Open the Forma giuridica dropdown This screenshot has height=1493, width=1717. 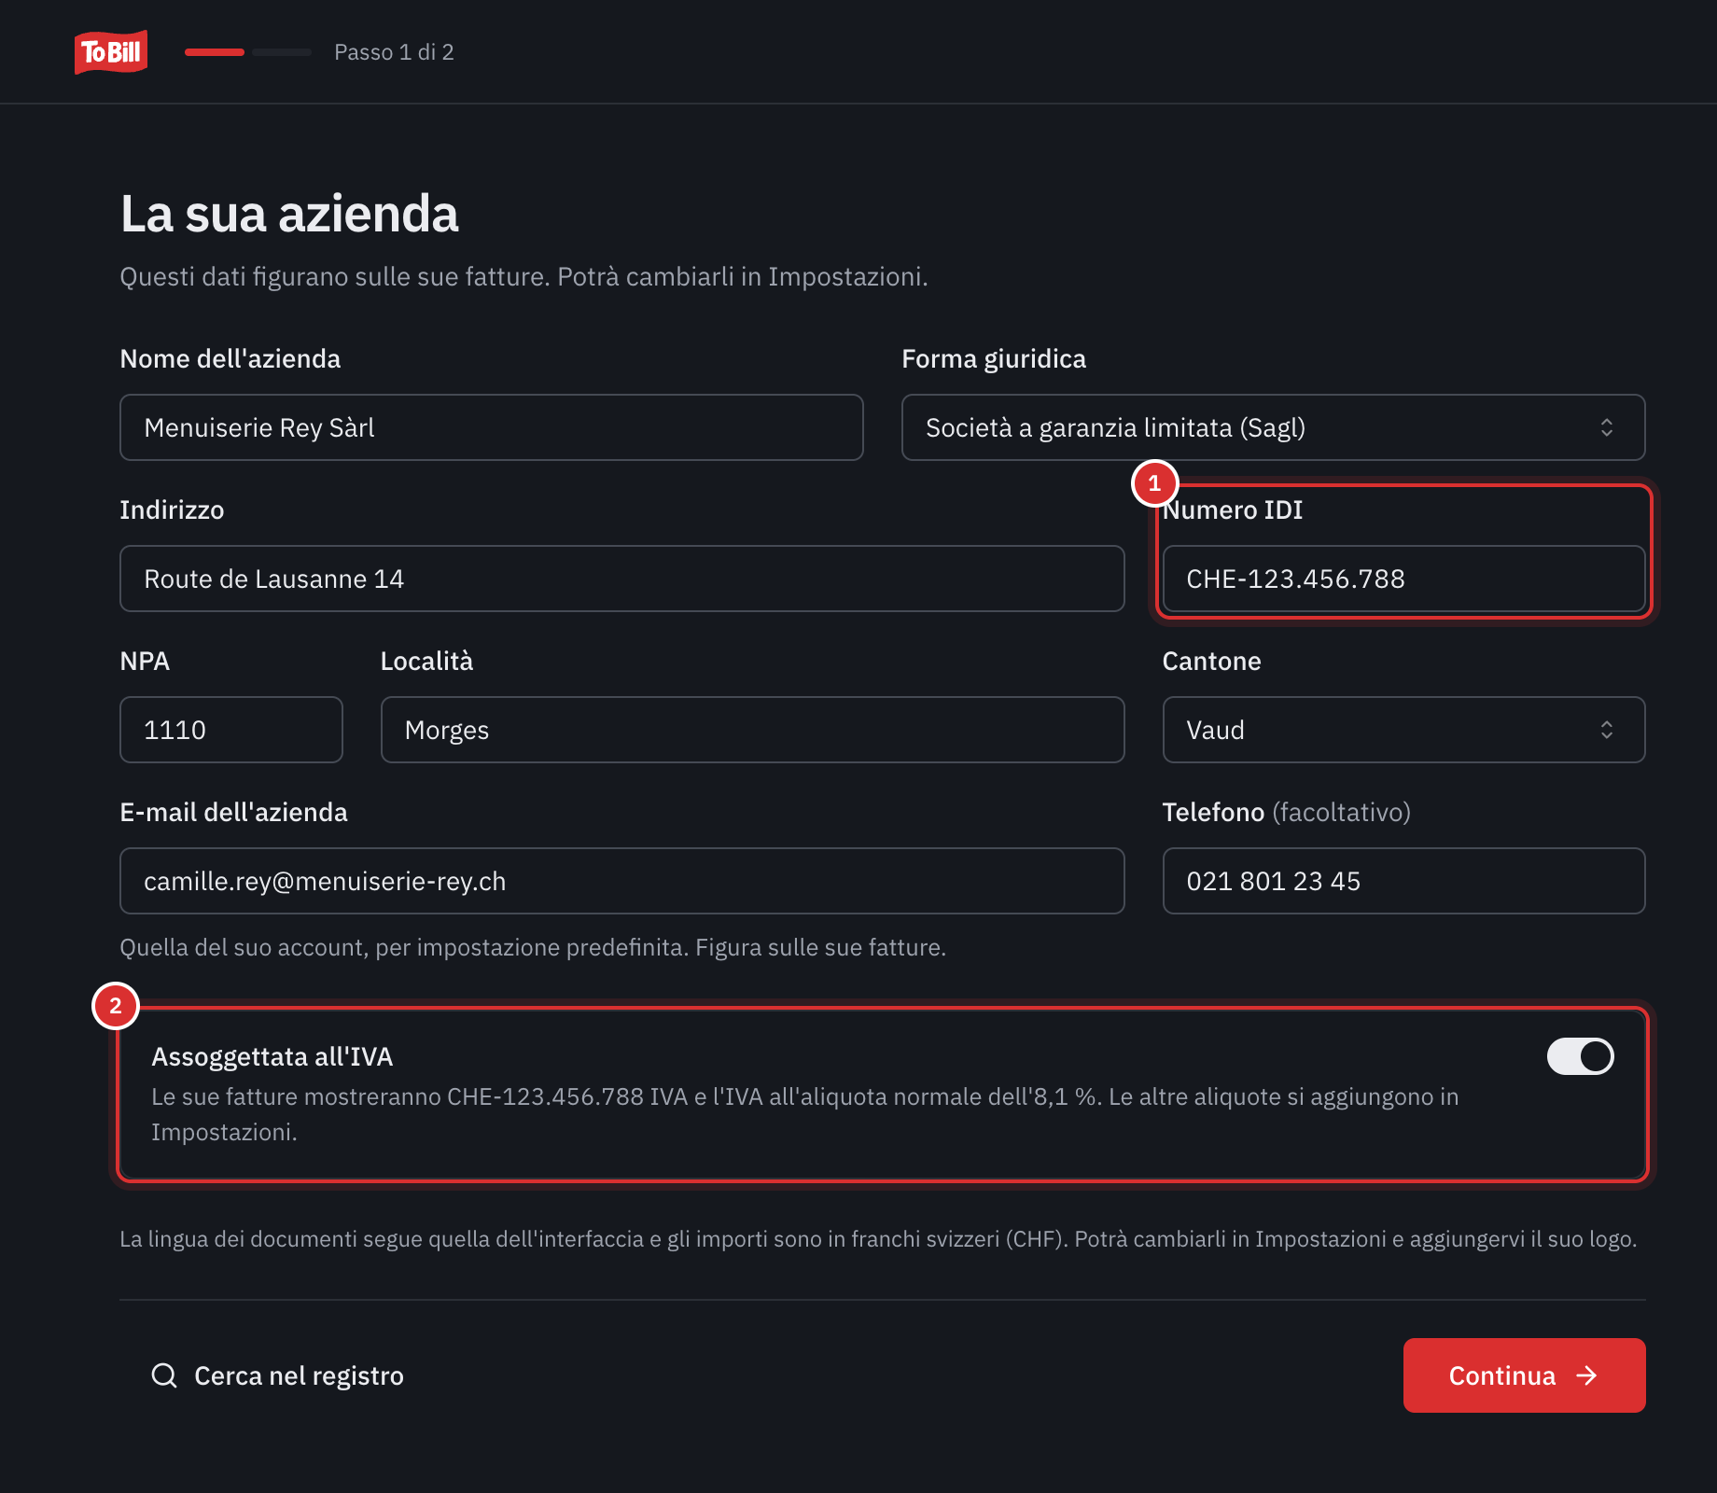[x=1273, y=427]
